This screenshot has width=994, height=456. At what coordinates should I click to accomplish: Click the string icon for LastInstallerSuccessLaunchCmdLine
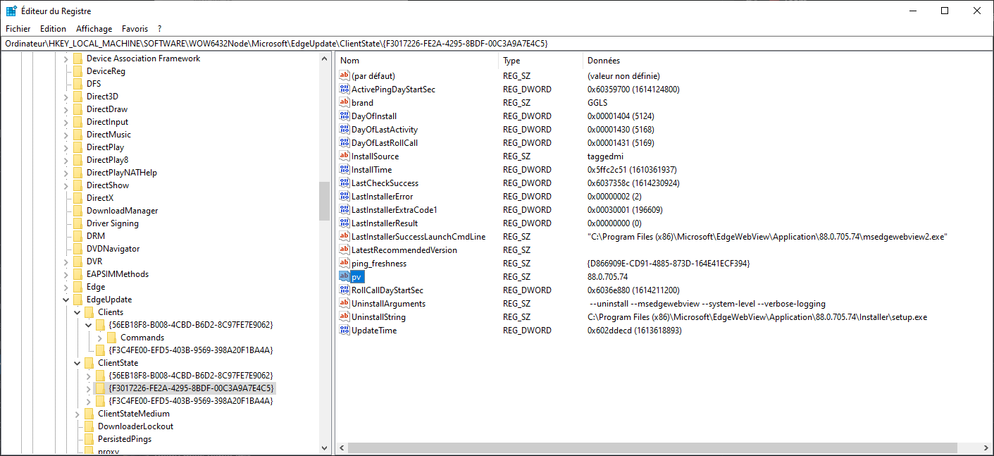pos(344,236)
